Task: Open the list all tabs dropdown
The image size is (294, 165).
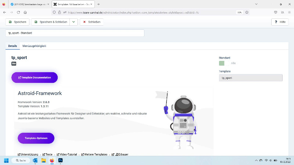Action: click(x=256, y=4)
